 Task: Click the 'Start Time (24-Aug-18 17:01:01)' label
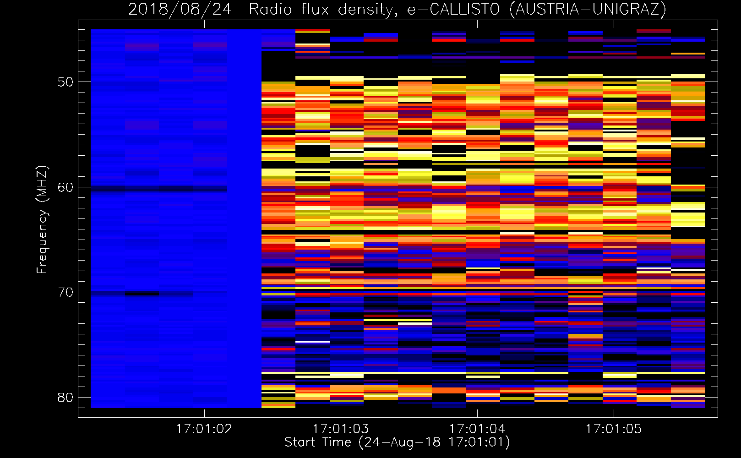click(397, 442)
